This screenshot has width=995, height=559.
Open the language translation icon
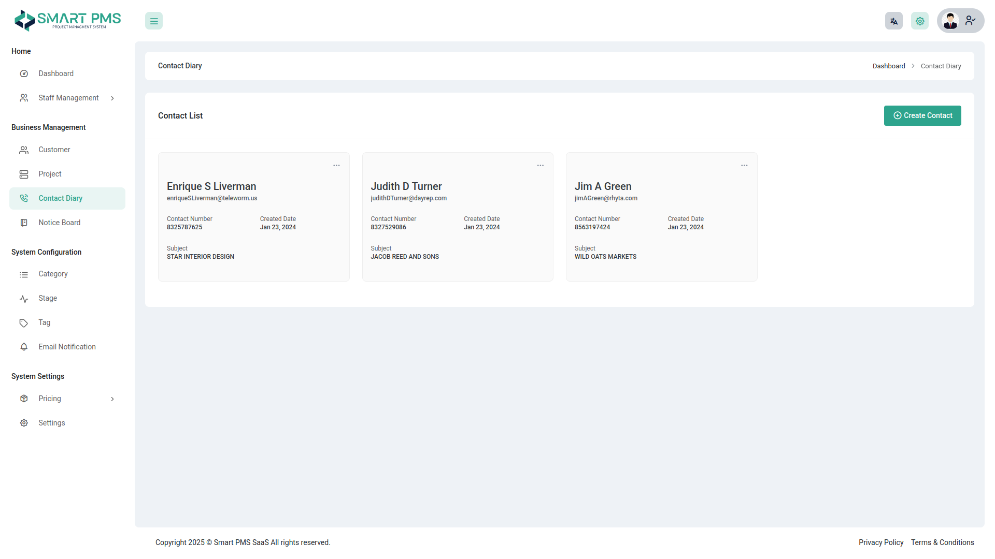click(x=893, y=21)
